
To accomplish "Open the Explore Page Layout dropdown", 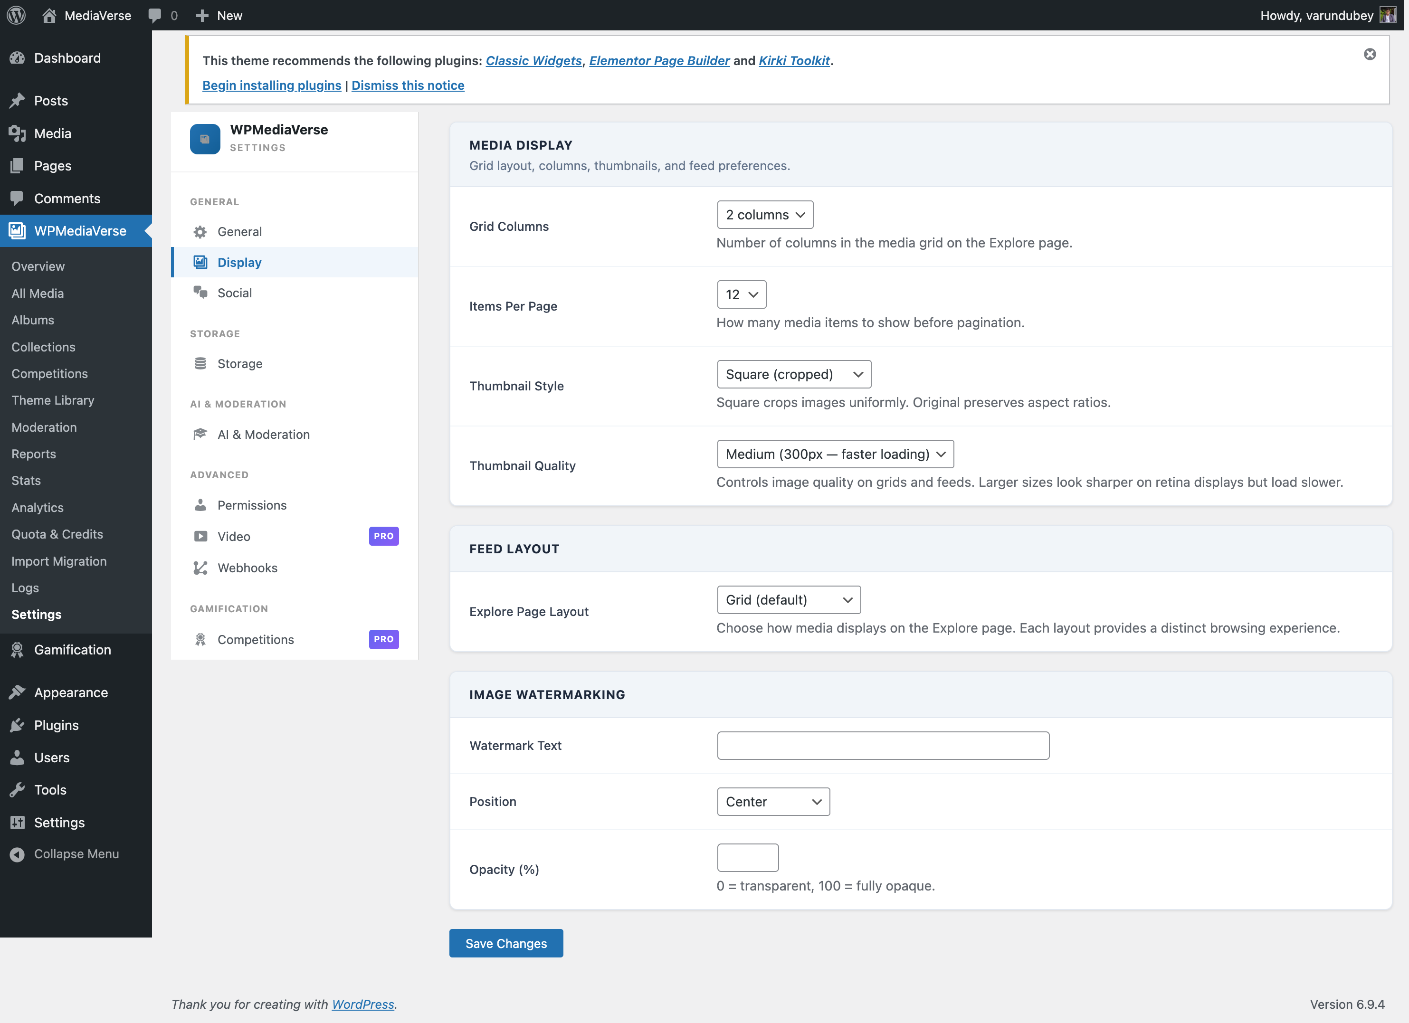I will click(789, 599).
